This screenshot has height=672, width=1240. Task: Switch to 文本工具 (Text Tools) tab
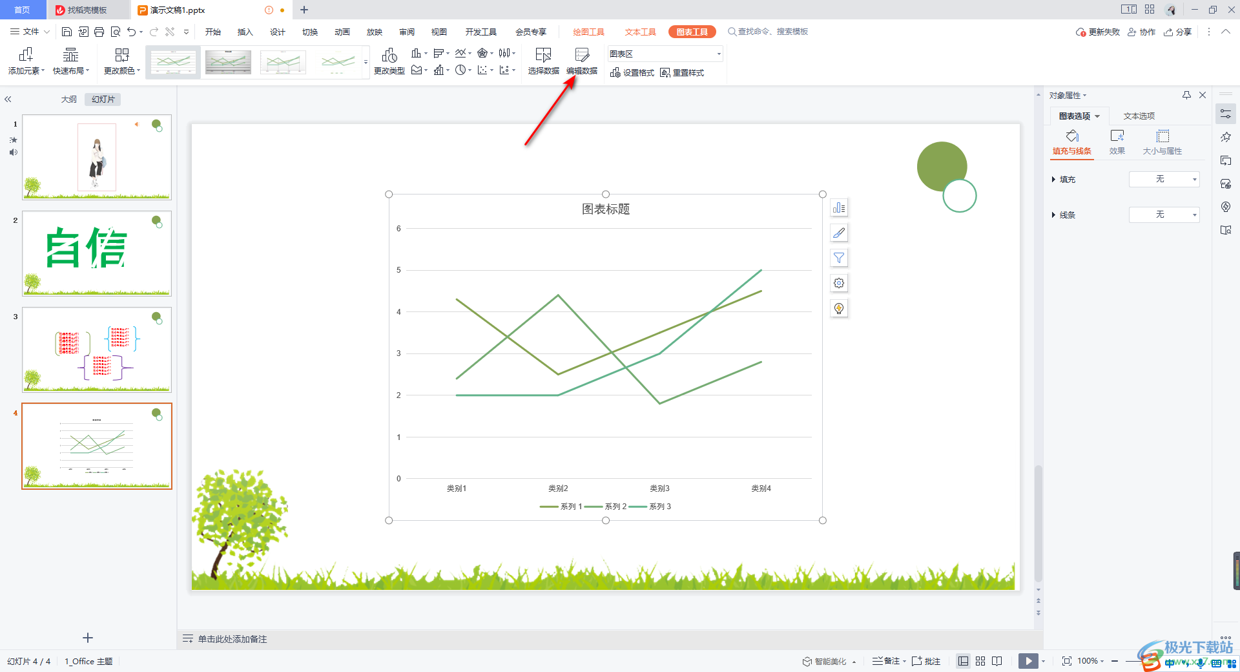coord(641,32)
